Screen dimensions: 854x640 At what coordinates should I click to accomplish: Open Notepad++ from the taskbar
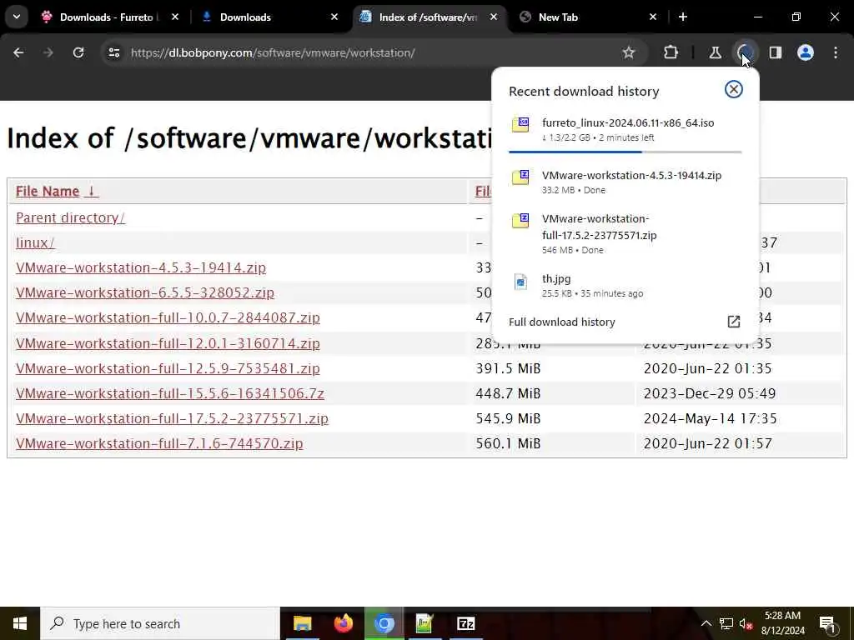(424, 623)
